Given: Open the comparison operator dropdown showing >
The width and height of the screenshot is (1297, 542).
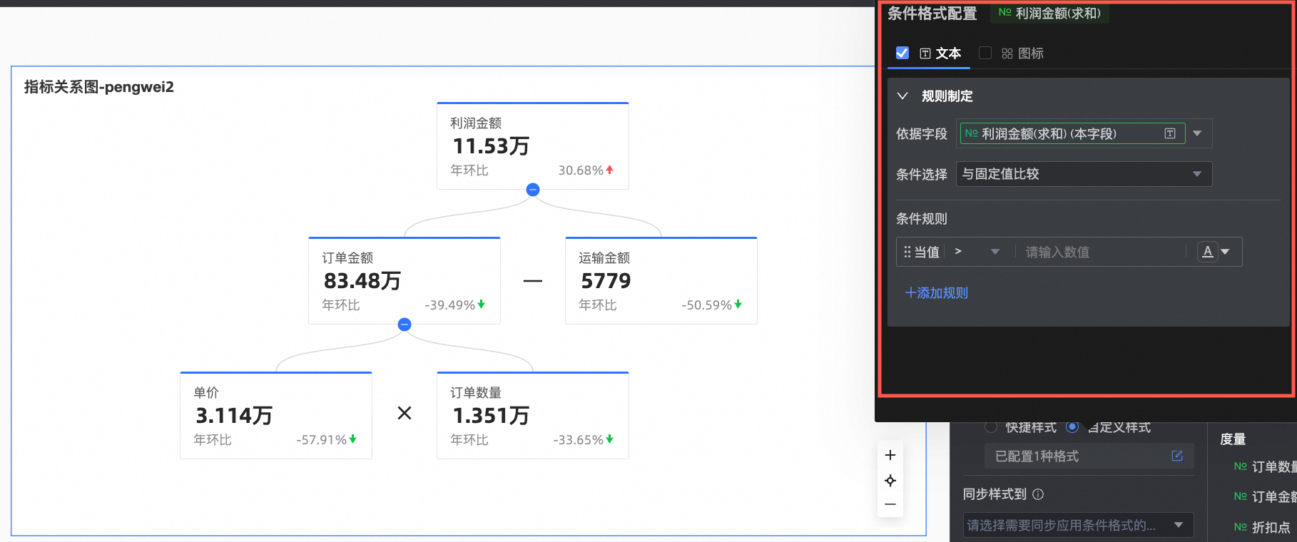Looking at the screenshot, I should pos(976,252).
